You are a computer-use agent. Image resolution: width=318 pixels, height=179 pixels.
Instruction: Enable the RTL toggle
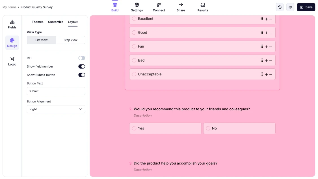point(82,58)
